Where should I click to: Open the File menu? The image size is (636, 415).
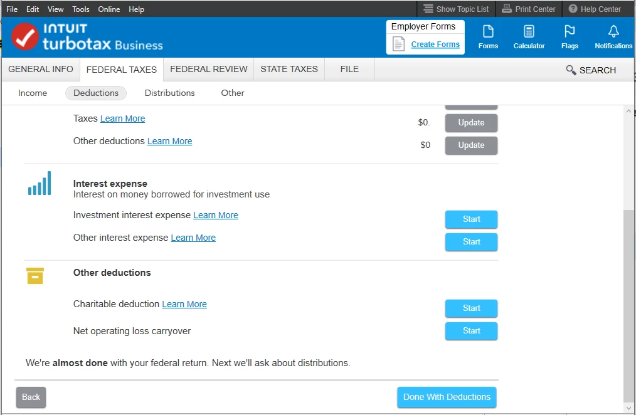pyautogui.click(x=12, y=9)
